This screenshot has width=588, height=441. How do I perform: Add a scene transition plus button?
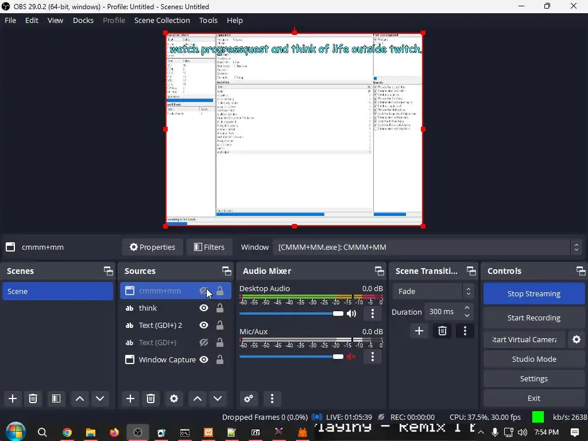pos(419,331)
